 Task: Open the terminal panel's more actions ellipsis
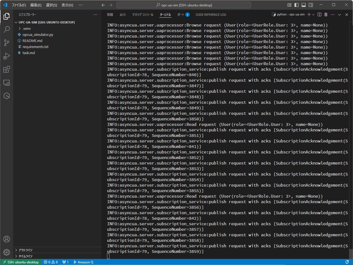point(333,15)
